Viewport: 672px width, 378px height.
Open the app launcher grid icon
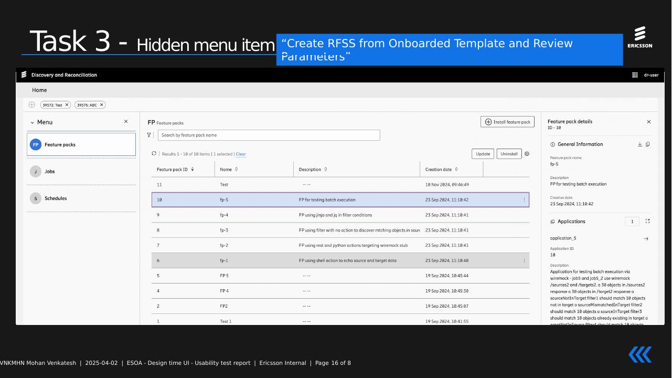coord(635,75)
